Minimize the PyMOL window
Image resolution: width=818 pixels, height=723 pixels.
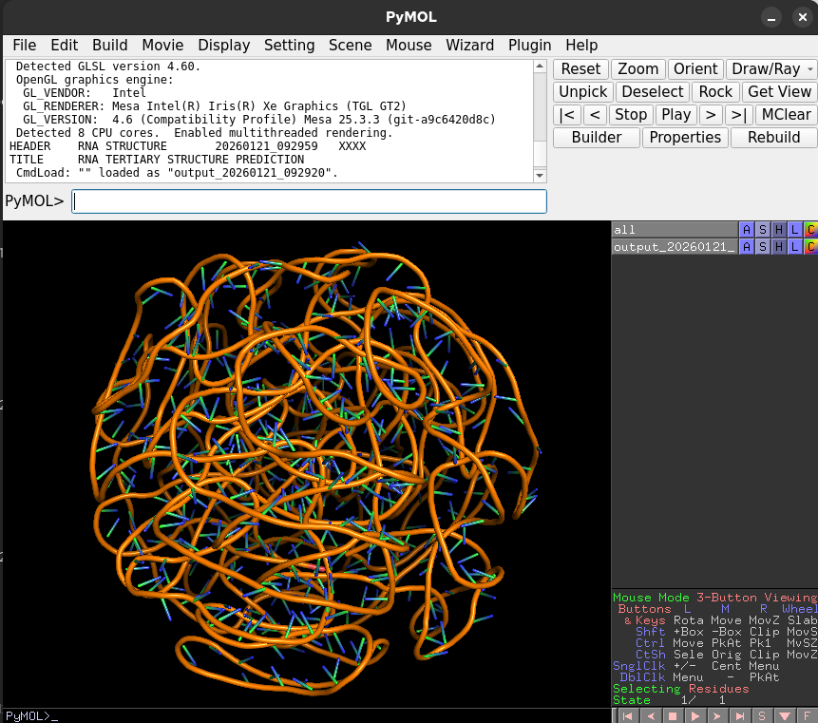tap(771, 17)
